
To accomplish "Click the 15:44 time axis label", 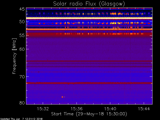I will (x=144, y=109).
